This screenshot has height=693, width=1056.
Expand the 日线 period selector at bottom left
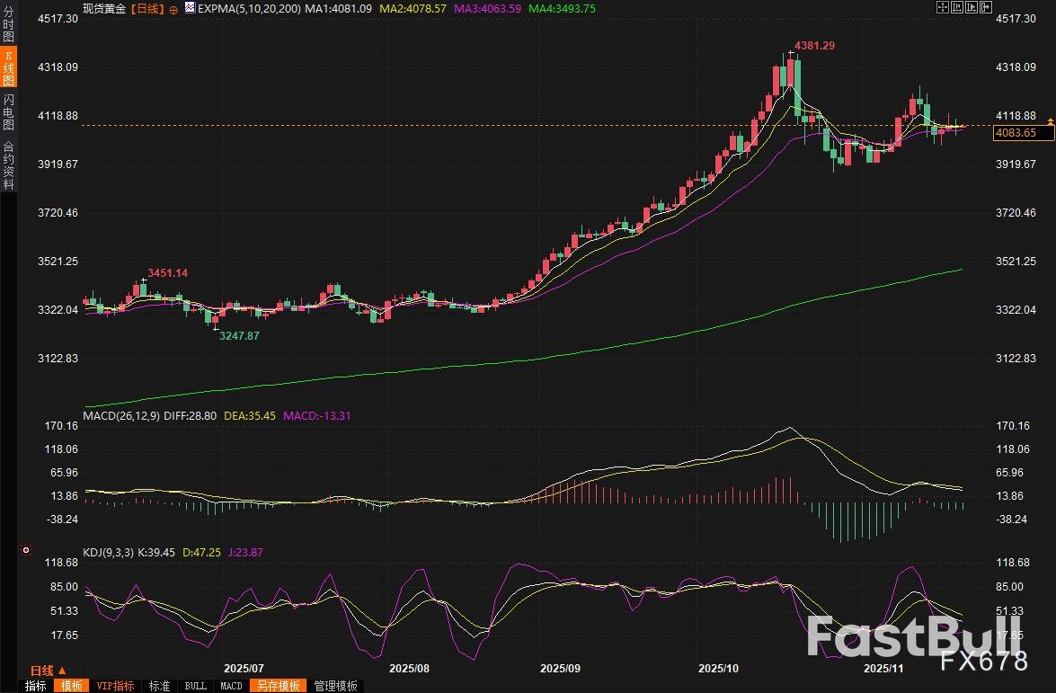[x=49, y=671]
